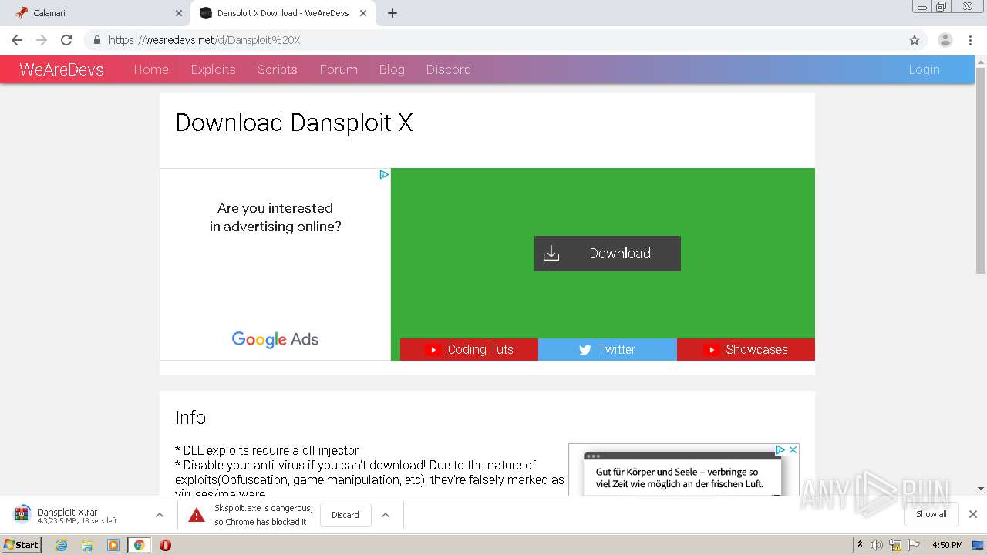Viewport: 987px width, 555px height.
Task: Open the media player taskbar icon
Action: (x=113, y=545)
